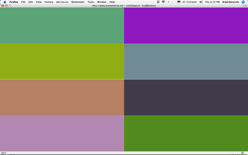
Task: Toggle the window toolbar pill button
Action: [245, 6]
